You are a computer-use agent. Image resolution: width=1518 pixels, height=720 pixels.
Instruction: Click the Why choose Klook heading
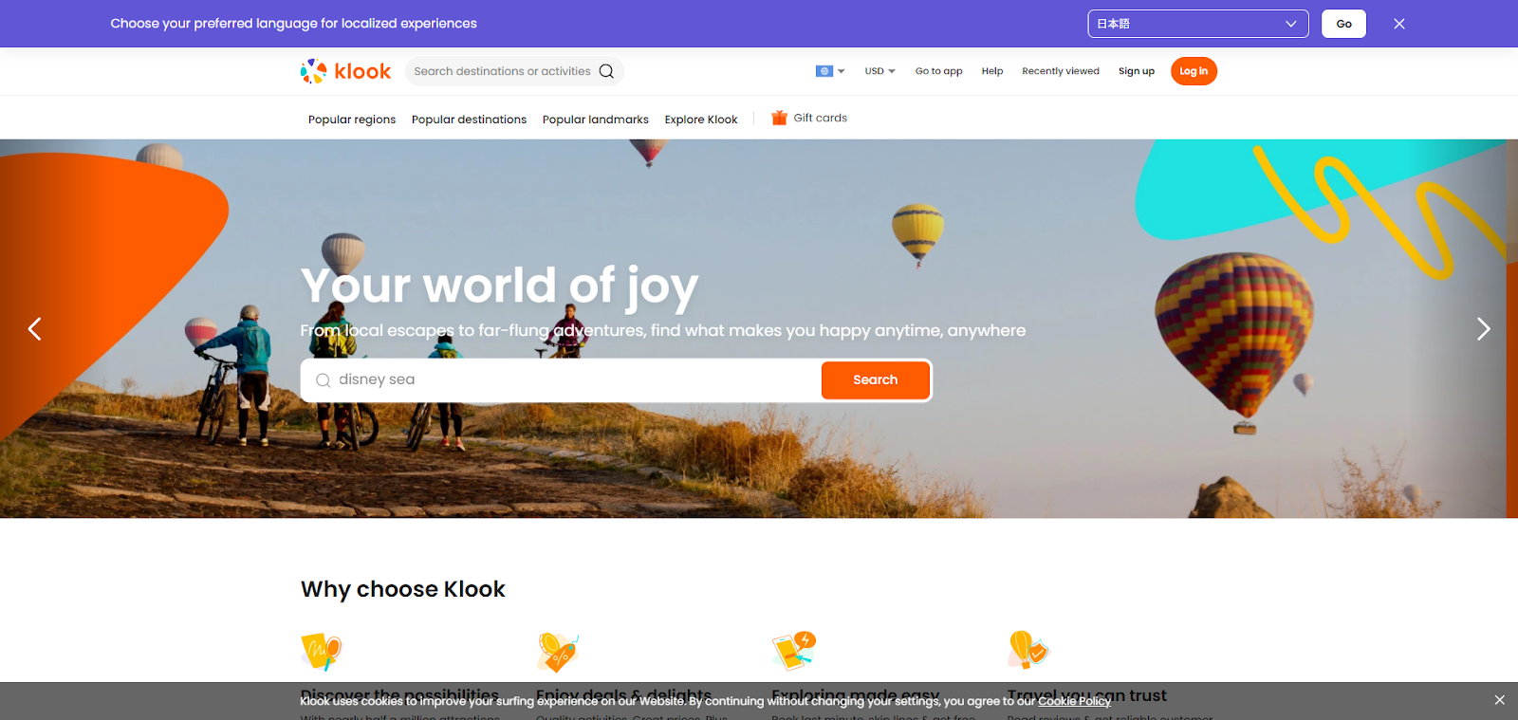[x=403, y=589]
